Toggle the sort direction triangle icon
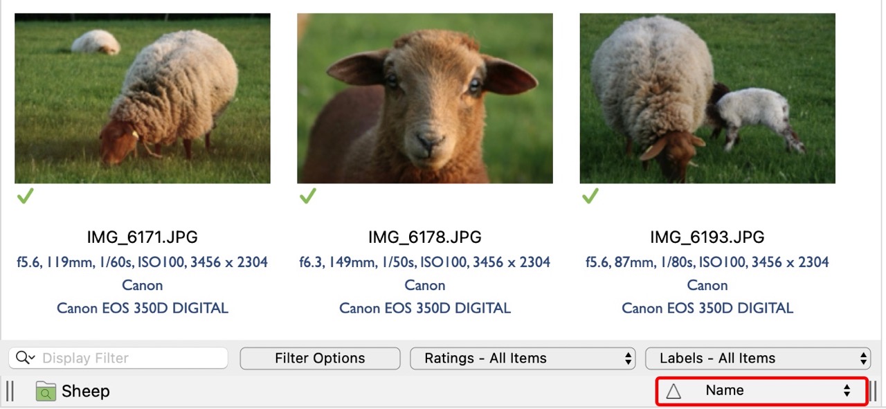Screen dimensions: 886x409 click(x=673, y=391)
